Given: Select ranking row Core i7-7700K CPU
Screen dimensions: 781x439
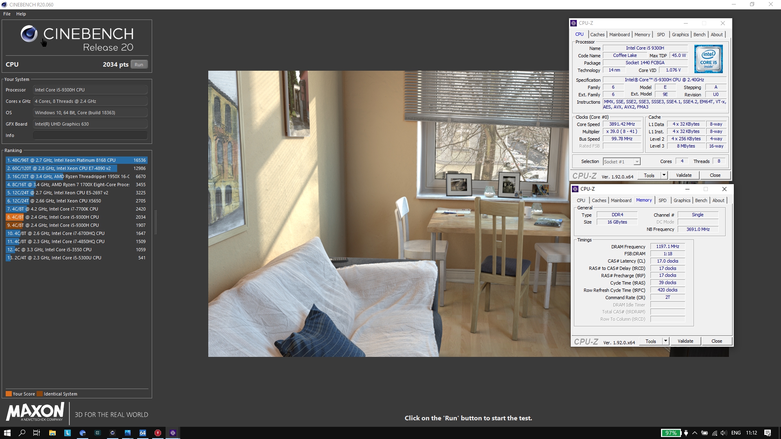Looking at the screenshot, I should 76,209.
